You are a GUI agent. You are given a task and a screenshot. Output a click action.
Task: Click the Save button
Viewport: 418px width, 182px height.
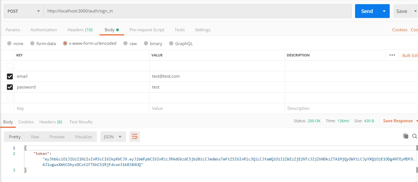coord(402,11)
